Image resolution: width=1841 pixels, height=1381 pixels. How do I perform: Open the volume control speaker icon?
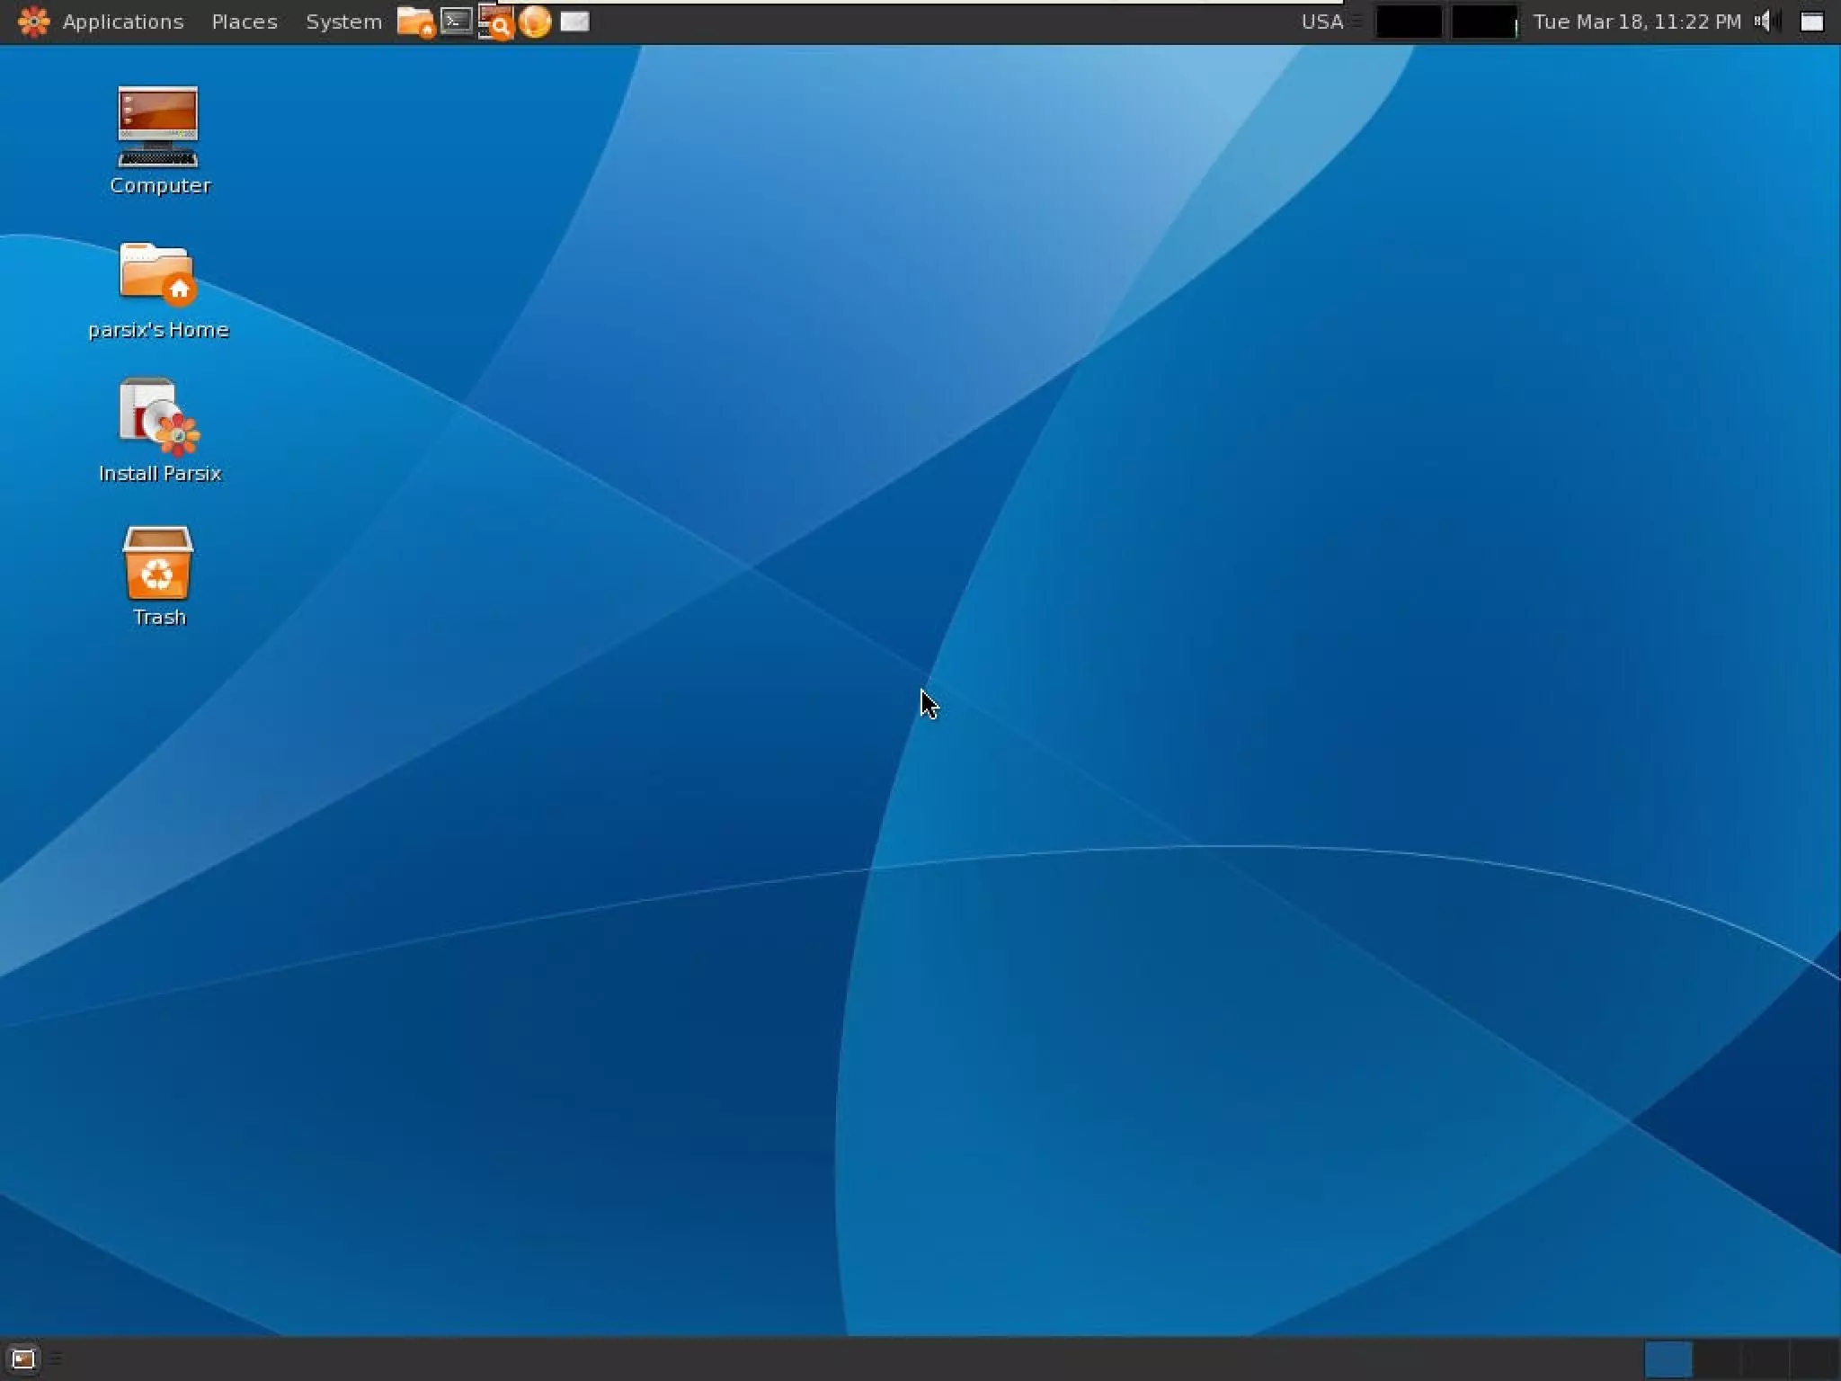[x=1764, y=22]
